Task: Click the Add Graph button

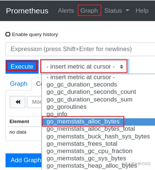Action: tap(24, 160)
